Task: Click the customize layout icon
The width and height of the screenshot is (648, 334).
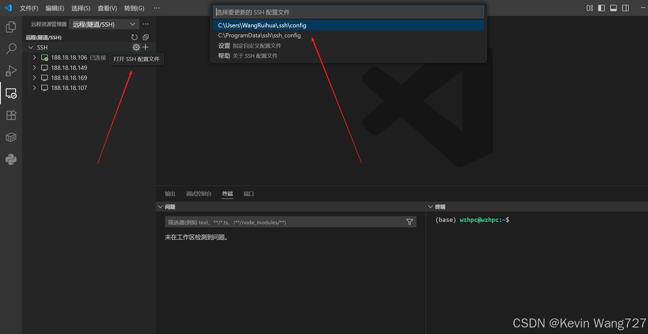Action: click(590, 8)
